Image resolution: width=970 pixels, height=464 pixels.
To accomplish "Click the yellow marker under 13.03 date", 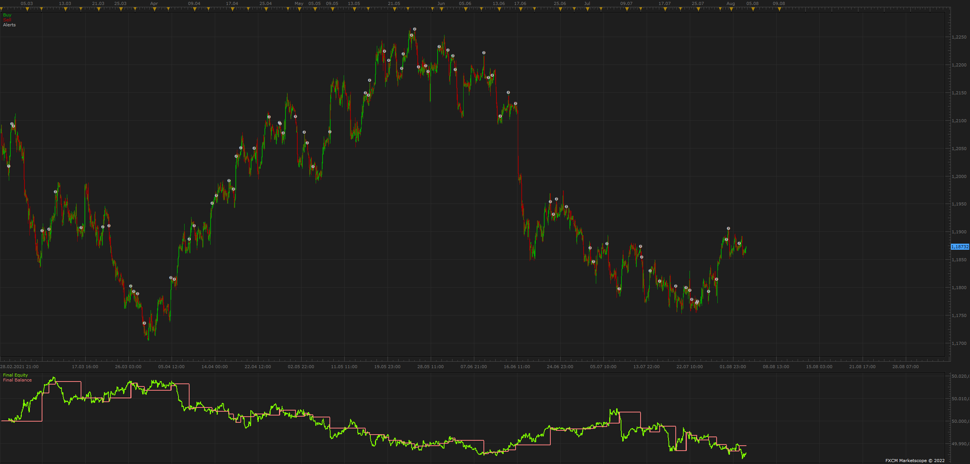I will tap(65, 9).
